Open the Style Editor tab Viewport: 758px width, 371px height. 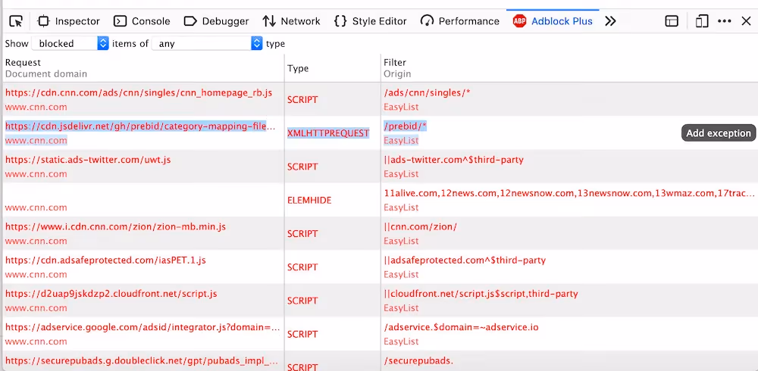coord(371,21)
